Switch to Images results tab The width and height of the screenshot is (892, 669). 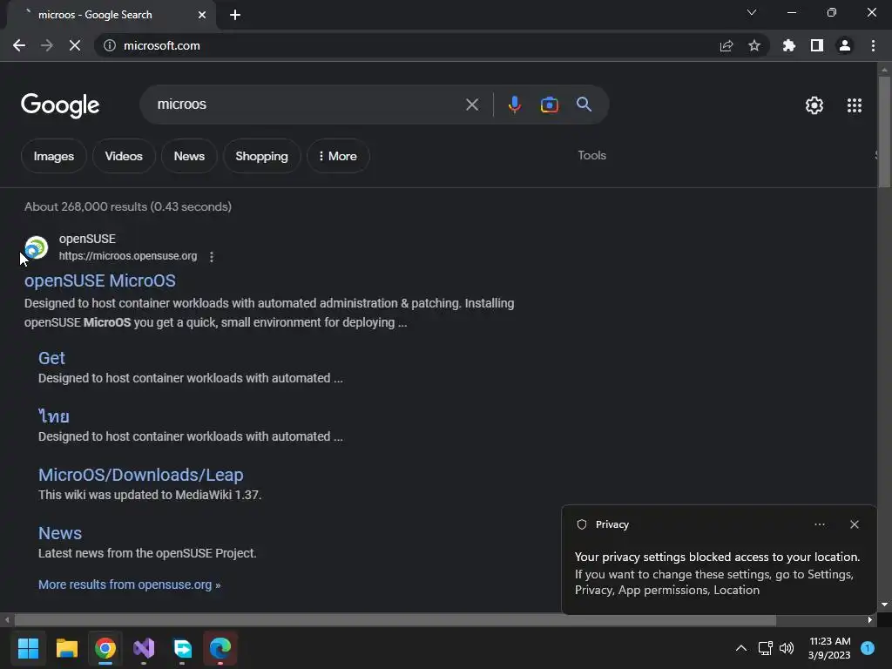[53, 156]
